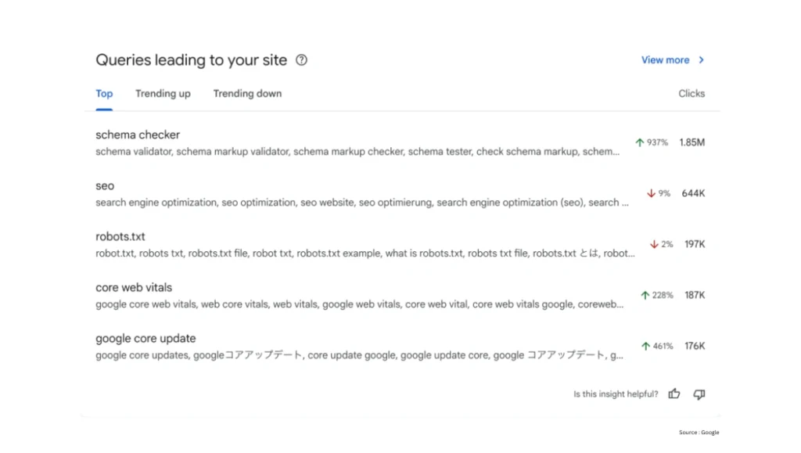Select the robots.txt query entry
This screenshot has height=453, width=801.
[120, 236]
